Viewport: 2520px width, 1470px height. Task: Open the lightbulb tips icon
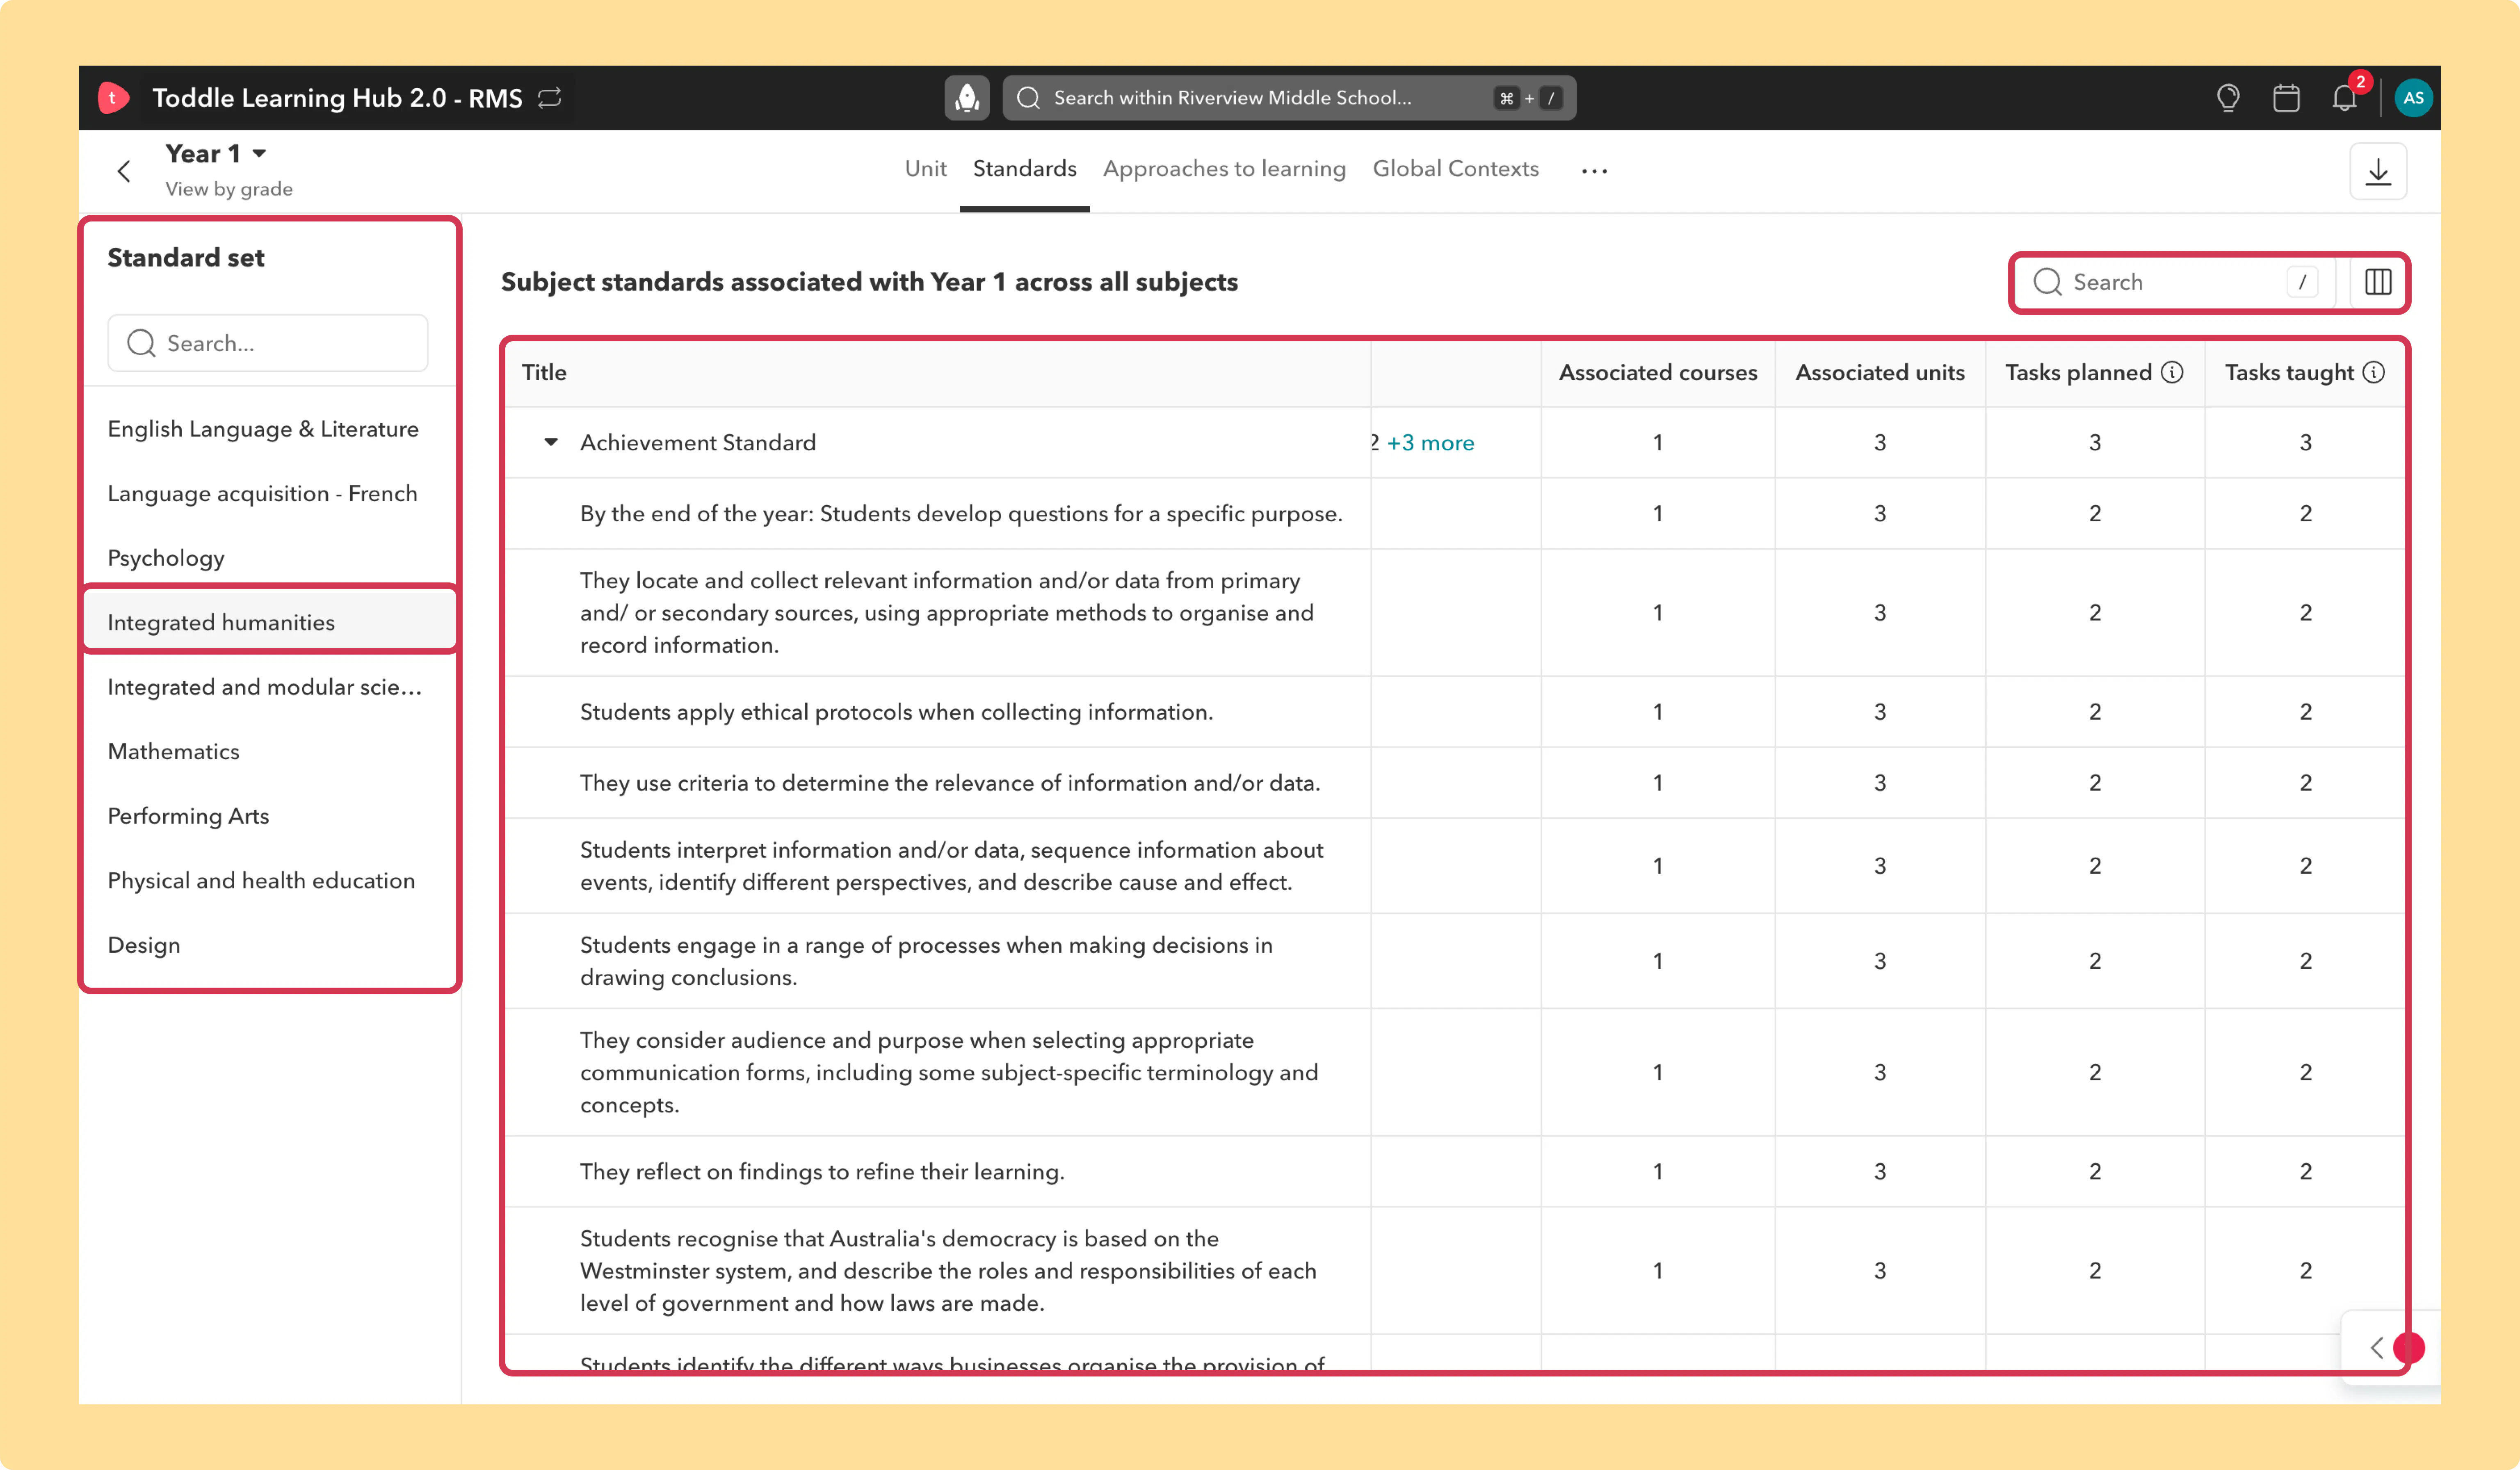(x=2228, y=98)
